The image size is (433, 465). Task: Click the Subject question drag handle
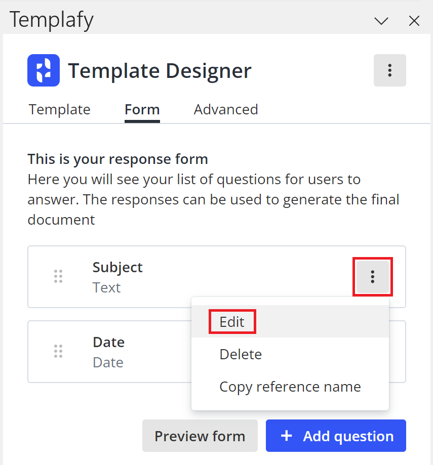[x=58, y=276]
